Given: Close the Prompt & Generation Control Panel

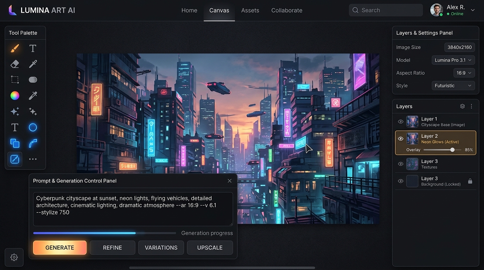Looking at the screenshot, I should [230, 181].
